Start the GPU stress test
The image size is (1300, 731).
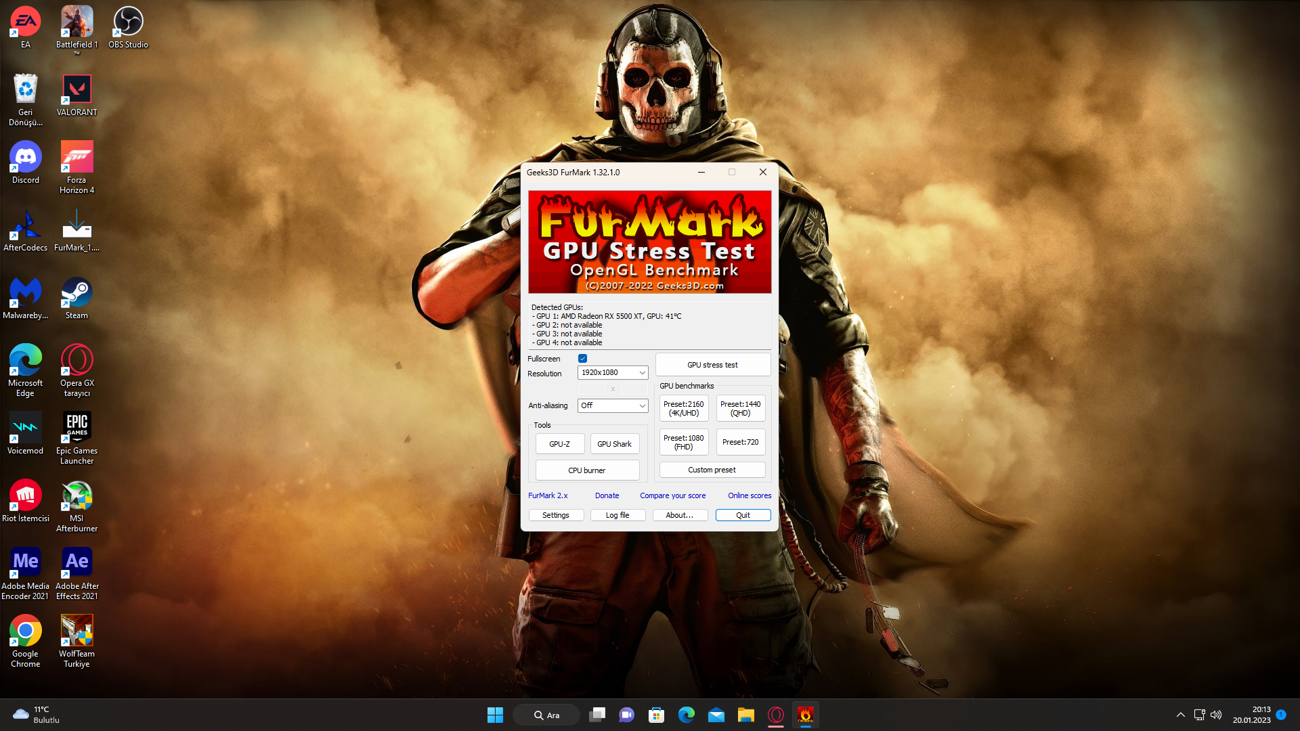[x=712, y=365]
